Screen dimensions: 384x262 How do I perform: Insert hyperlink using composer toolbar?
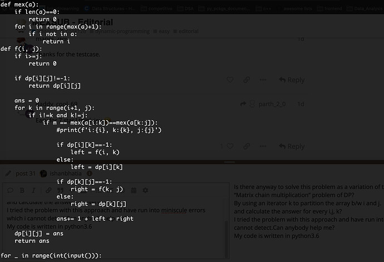48,190
